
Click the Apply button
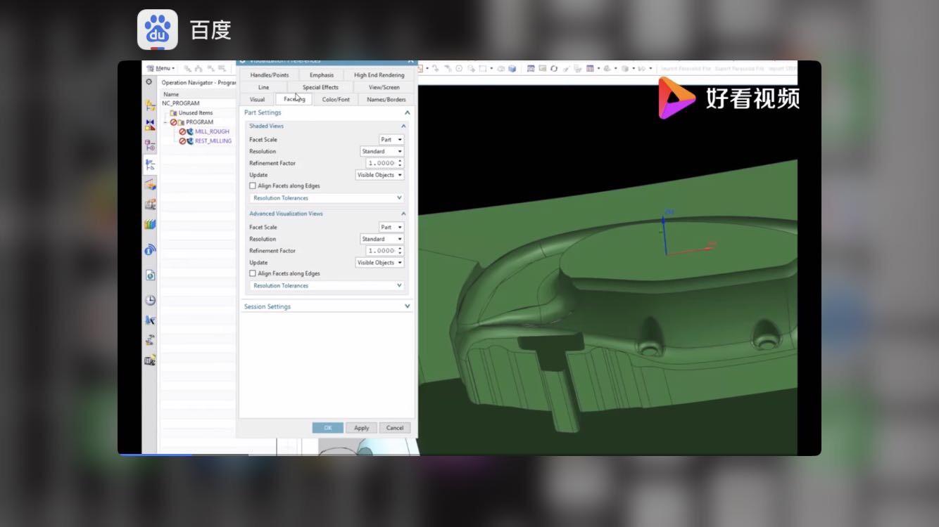pos(361,428)
